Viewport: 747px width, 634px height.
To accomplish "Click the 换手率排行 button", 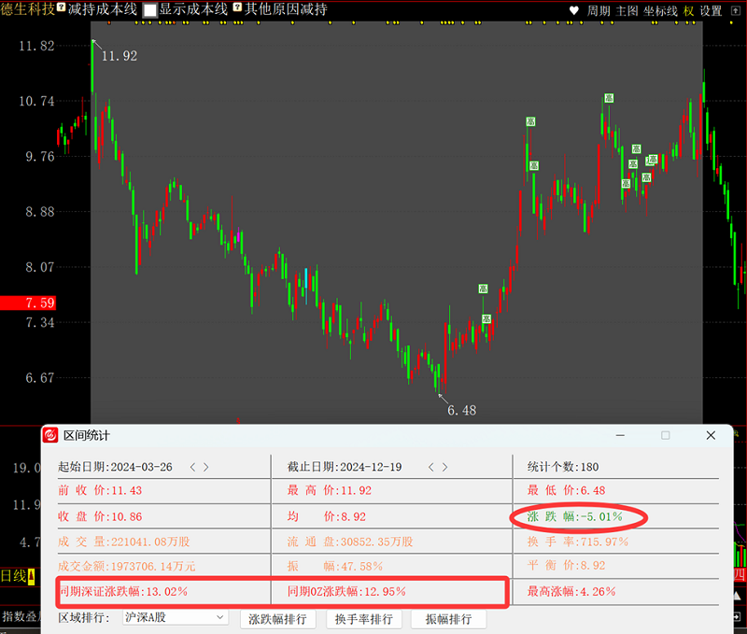I will point(364,619).
